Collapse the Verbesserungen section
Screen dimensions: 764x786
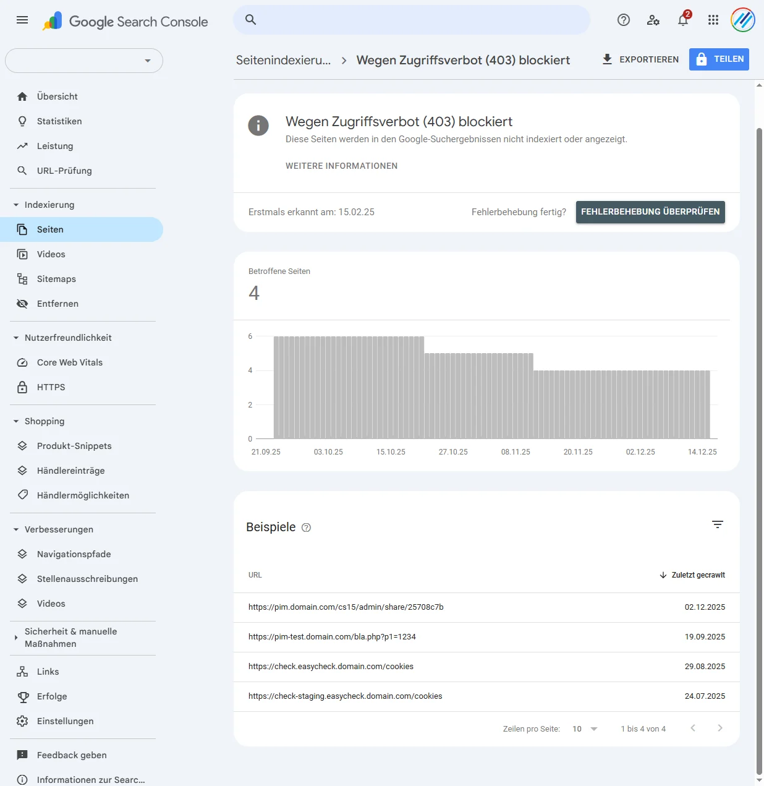(16, 529)
